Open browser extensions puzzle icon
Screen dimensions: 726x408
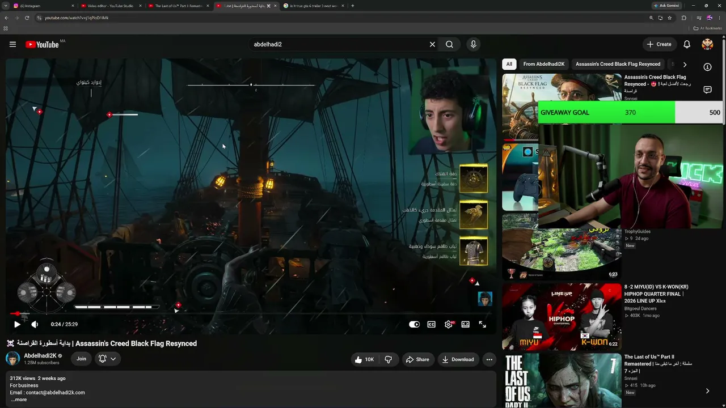684,18
